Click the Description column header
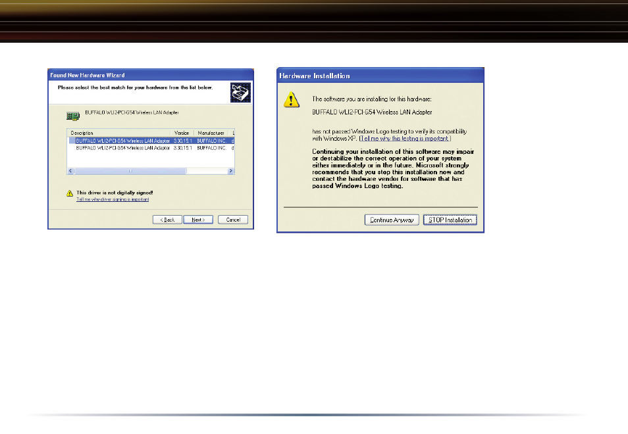 119,133
